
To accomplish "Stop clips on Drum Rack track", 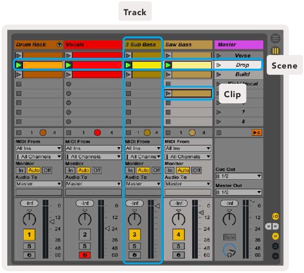I will (x=19, y=133).
